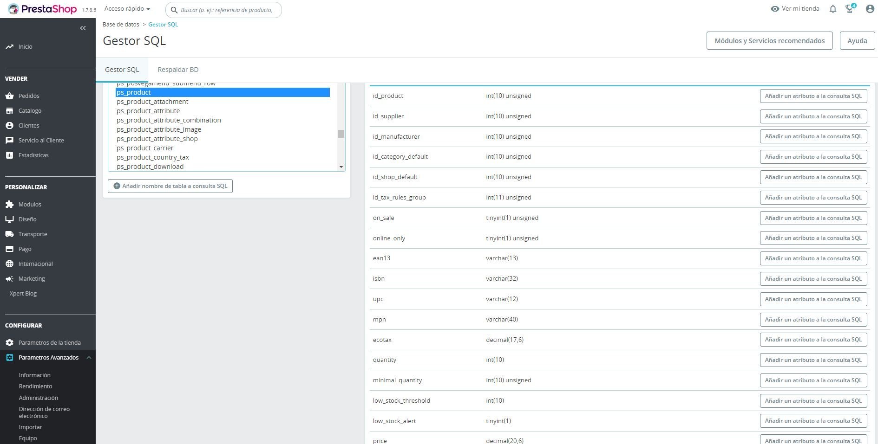
Task: Open the trophy achievements icon
Action: [x=850, y=9]
